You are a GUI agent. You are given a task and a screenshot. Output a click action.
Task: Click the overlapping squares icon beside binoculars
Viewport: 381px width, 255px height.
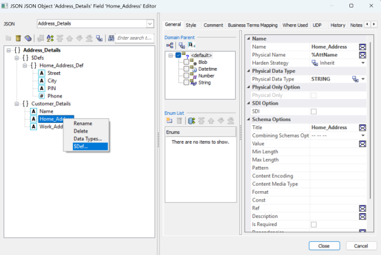[99, 38]
